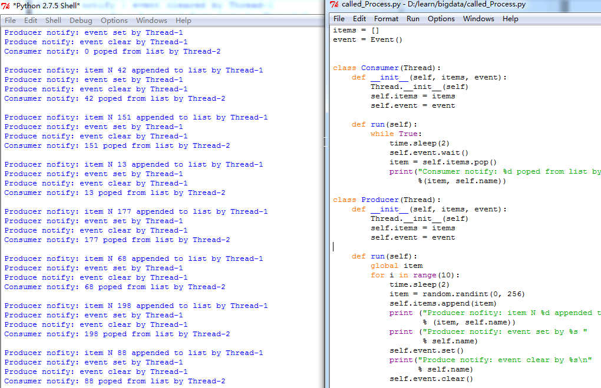Click shell line 'item N 198 appended to list'
This screenshot has width=601, height=388.
point(136,306)
